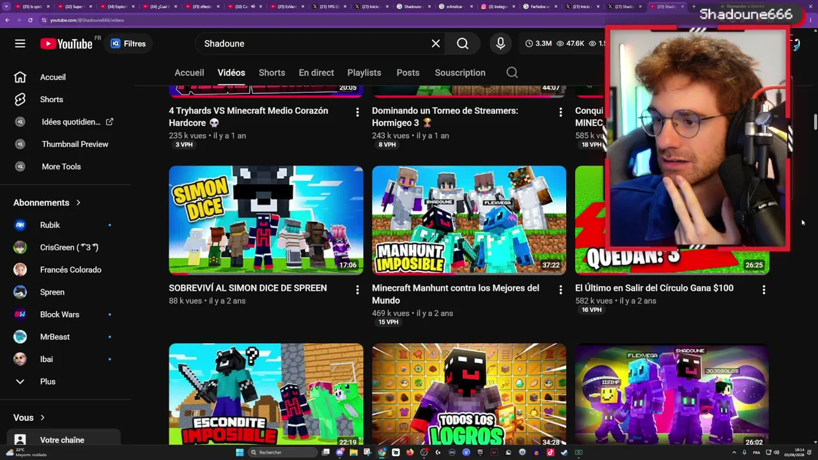Open options menu for Dominando un Torneo video
Screen dimensions: 818x460
coord(560,112)
